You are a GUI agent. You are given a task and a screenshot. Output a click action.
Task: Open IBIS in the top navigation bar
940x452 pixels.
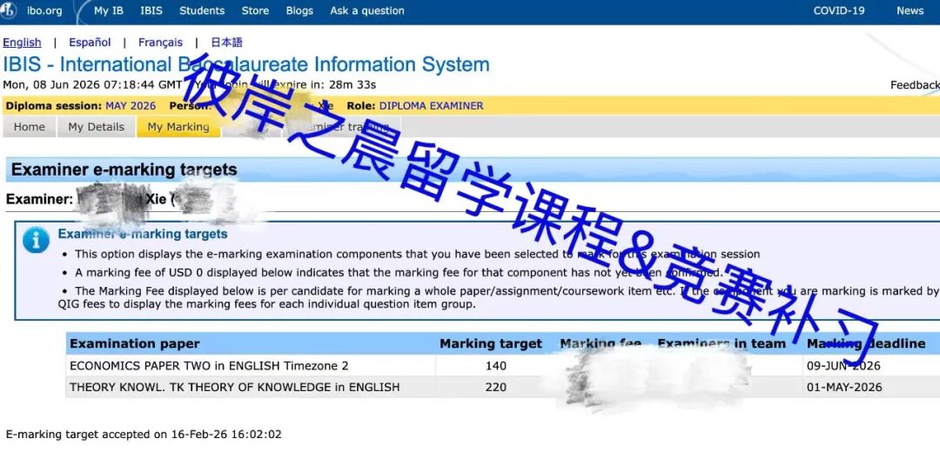(151, 10)
